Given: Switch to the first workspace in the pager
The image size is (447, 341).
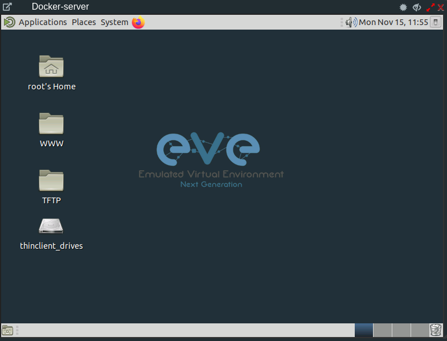Looking at the screenshot, I should pyautogui.click(x=364, y=330).
